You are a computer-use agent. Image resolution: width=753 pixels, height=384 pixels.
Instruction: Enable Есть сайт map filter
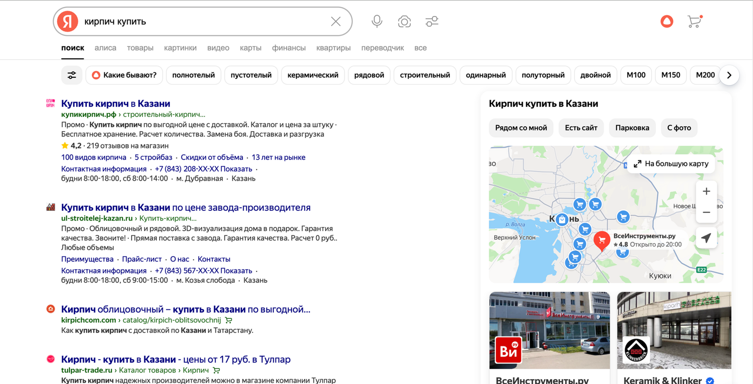pyautogui.click(x=581, y=128)
